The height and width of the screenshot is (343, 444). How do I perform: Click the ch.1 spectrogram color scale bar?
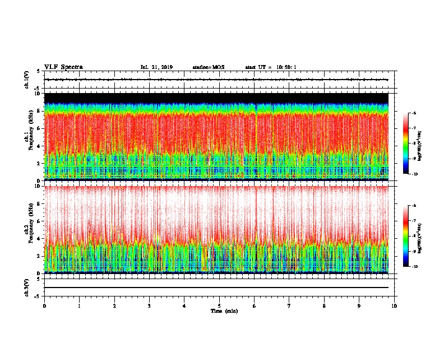[x=405, y=143]
